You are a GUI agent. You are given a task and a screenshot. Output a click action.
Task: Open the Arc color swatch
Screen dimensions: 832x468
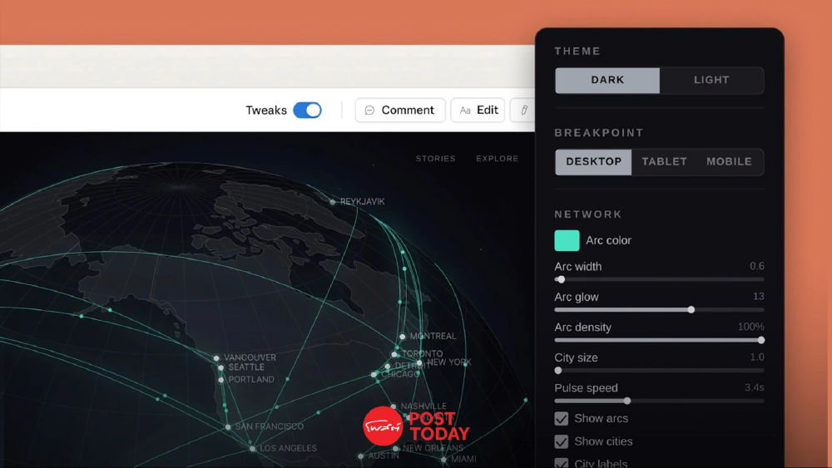click(567, 240)
